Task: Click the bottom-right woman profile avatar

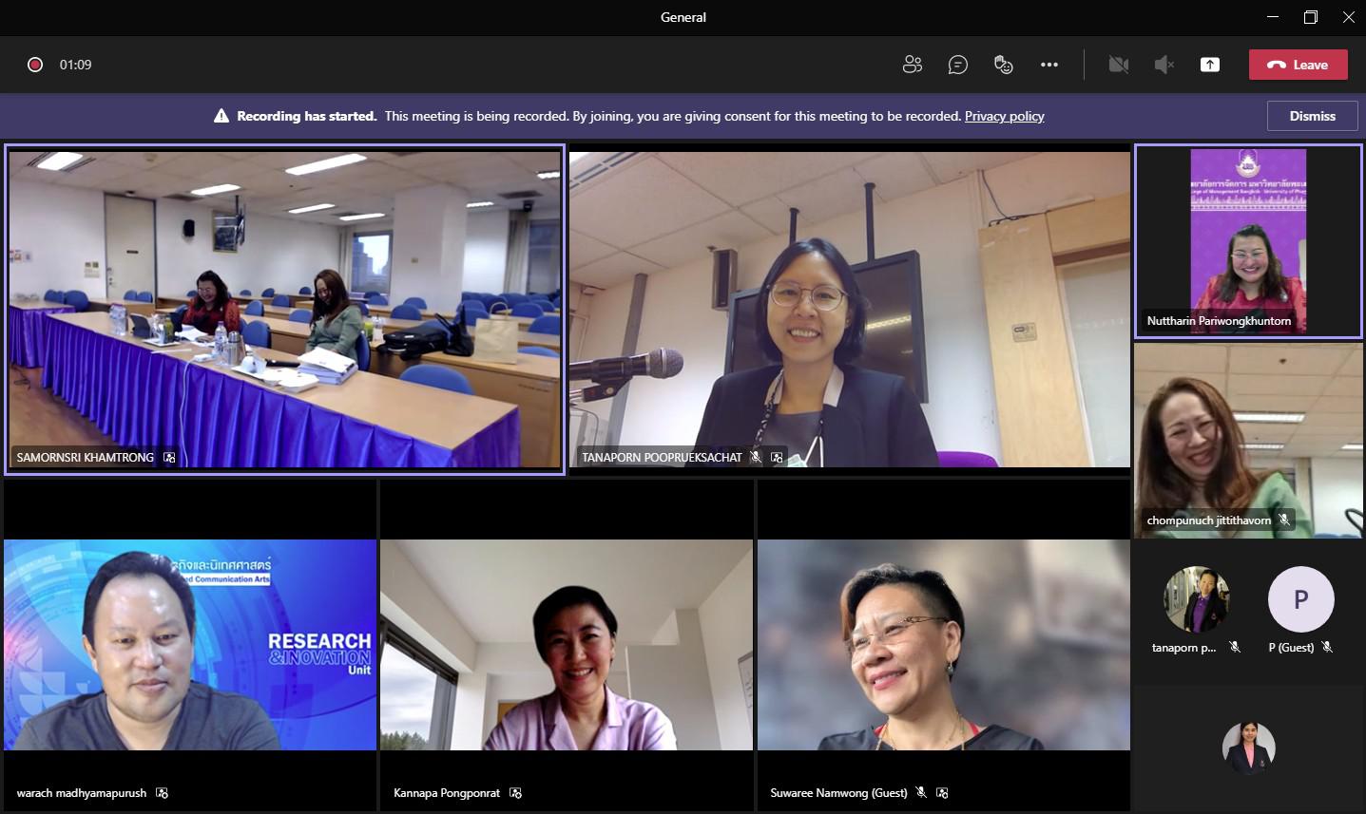Action: tap(1248, 748)
